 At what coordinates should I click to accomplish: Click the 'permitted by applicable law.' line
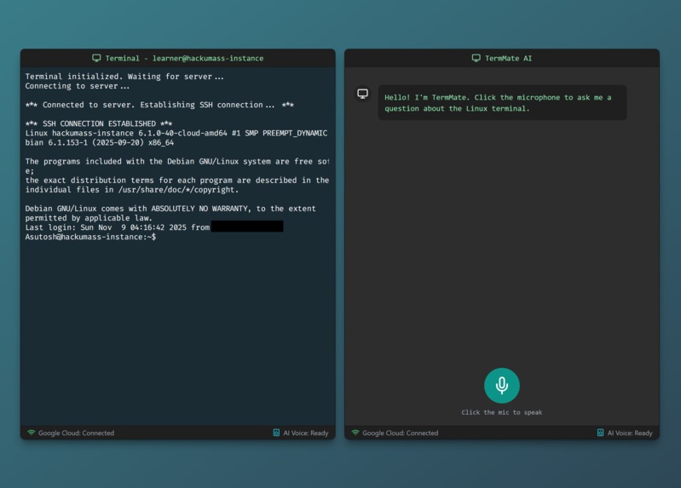tap(88, 218)
